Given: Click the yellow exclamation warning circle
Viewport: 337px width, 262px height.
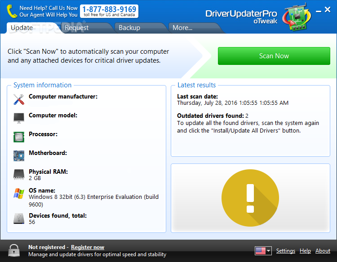Looking at the screenshot, I should [x=250, y=198].
